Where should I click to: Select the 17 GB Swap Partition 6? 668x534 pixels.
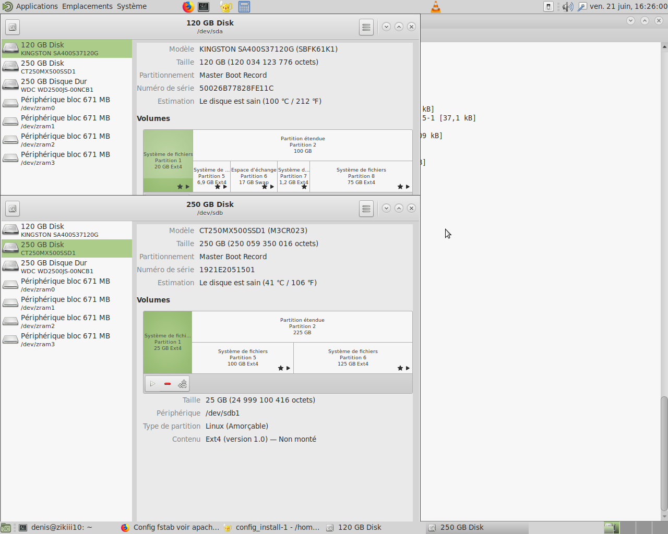254,176
